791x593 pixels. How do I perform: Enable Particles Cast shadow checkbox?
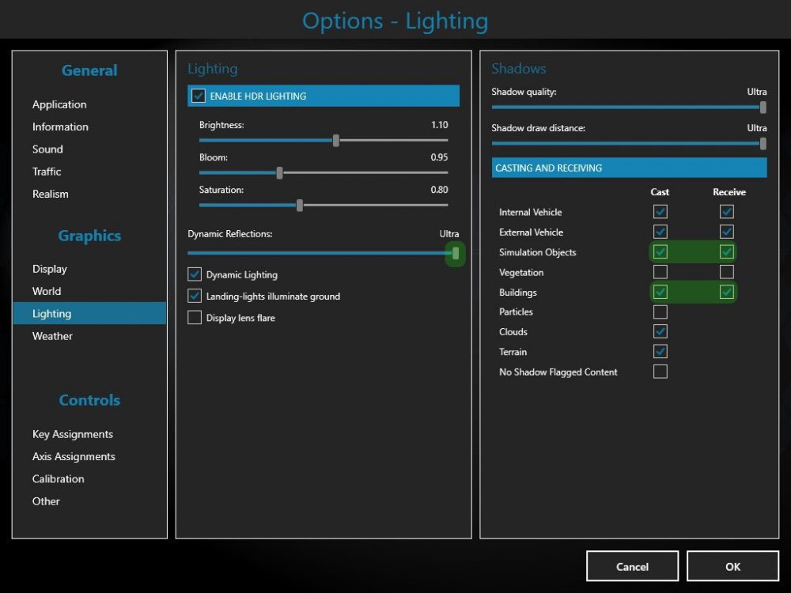(x=660, y=312)
